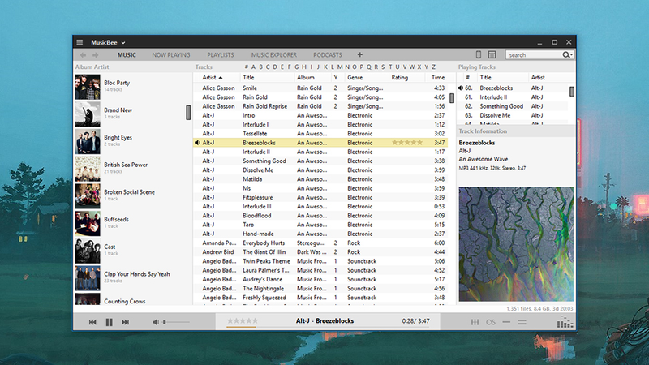Pause the current track
This screenshot has height=365, width=649.
point(110,322)
